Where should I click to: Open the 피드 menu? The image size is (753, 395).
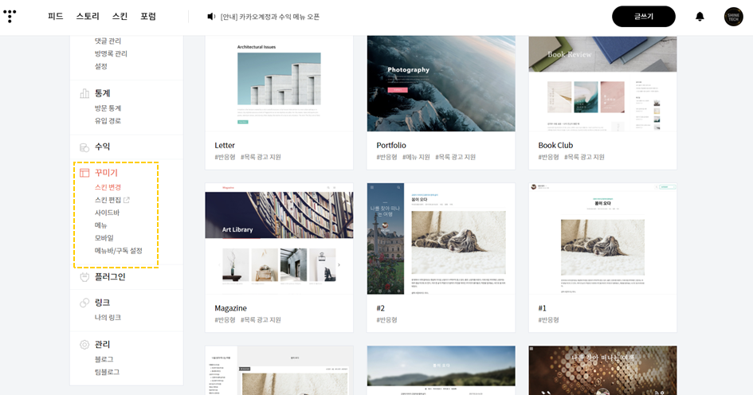point(56,16)
